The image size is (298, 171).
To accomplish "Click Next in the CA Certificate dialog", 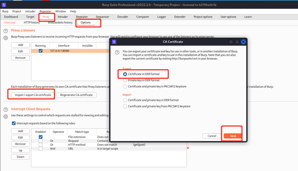I will tap(233, 136).
